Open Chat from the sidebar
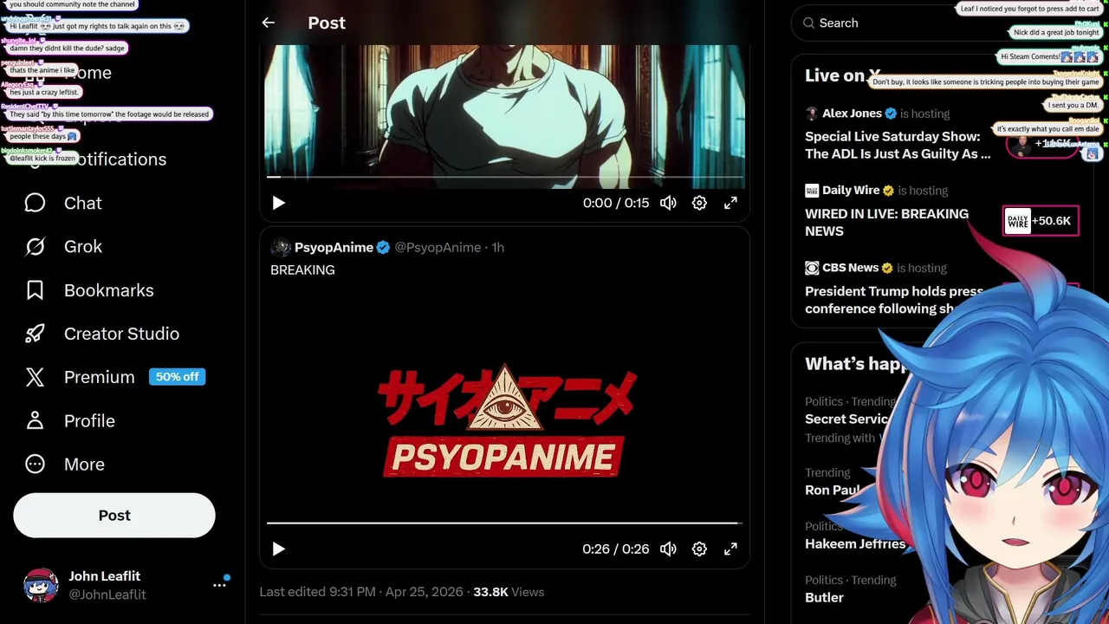Viewport: 1109px width, 624px height. click(x=63, y=203)
